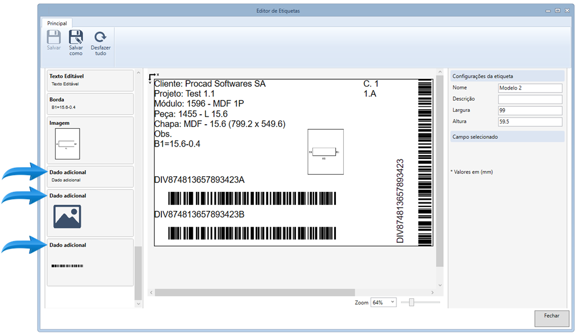The width and height of the screenshot is (577, 334).
Task: Click the Salvar como icon
Action: [76, 37]
